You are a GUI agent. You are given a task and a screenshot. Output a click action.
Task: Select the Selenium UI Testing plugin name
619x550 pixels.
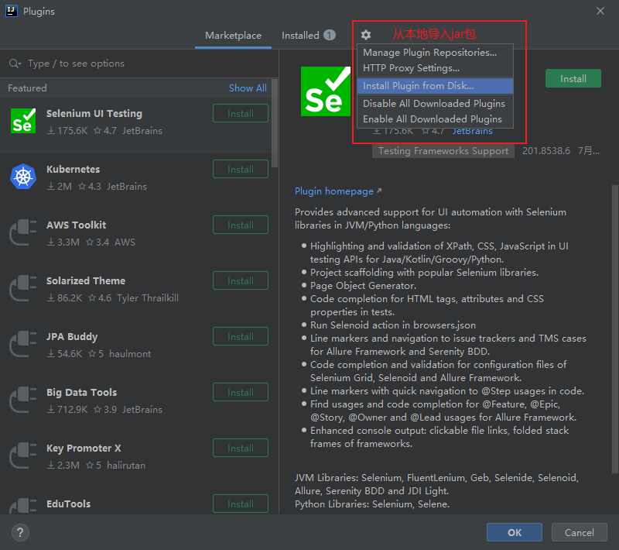pyautogui.click(x=94, y=113)
